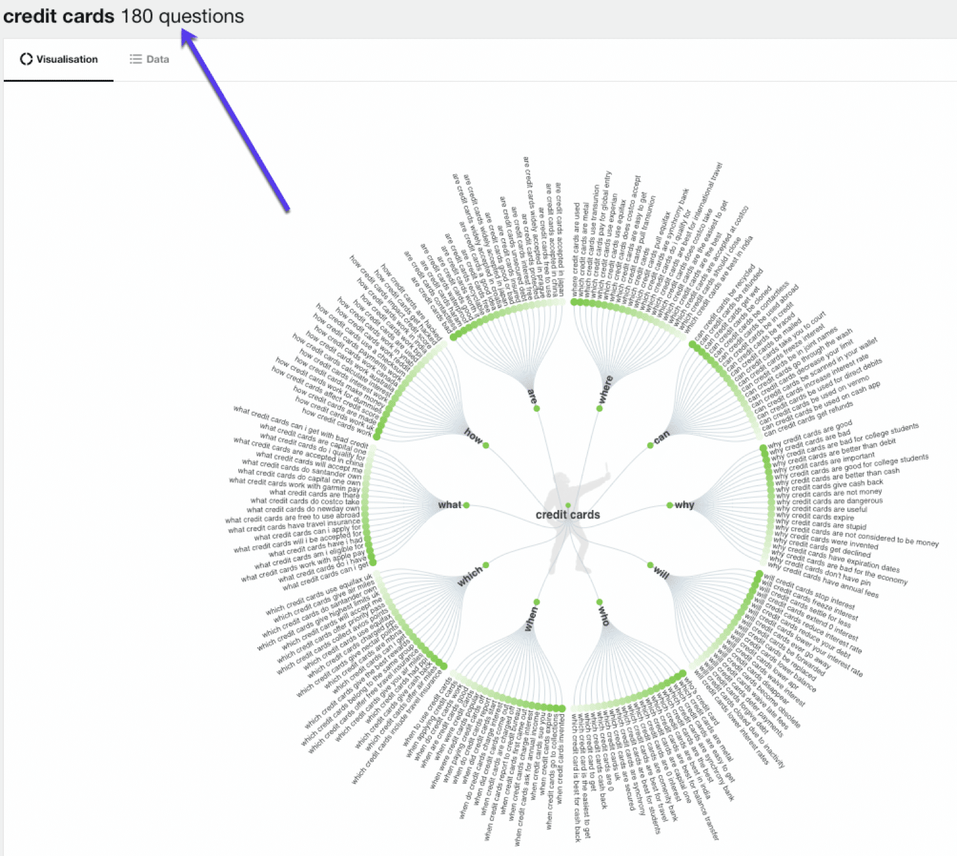This screenshot has width=957, height=856.
Task: Select the 'where' branch node on the wheel
Action: pos(600,409)
